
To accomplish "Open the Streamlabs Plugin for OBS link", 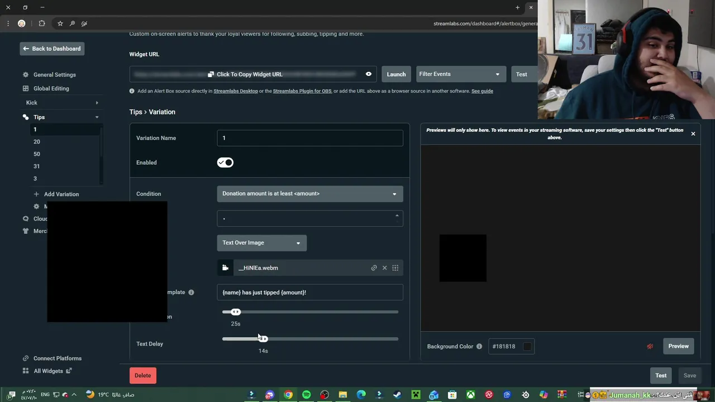I will (x=302, y=91).
